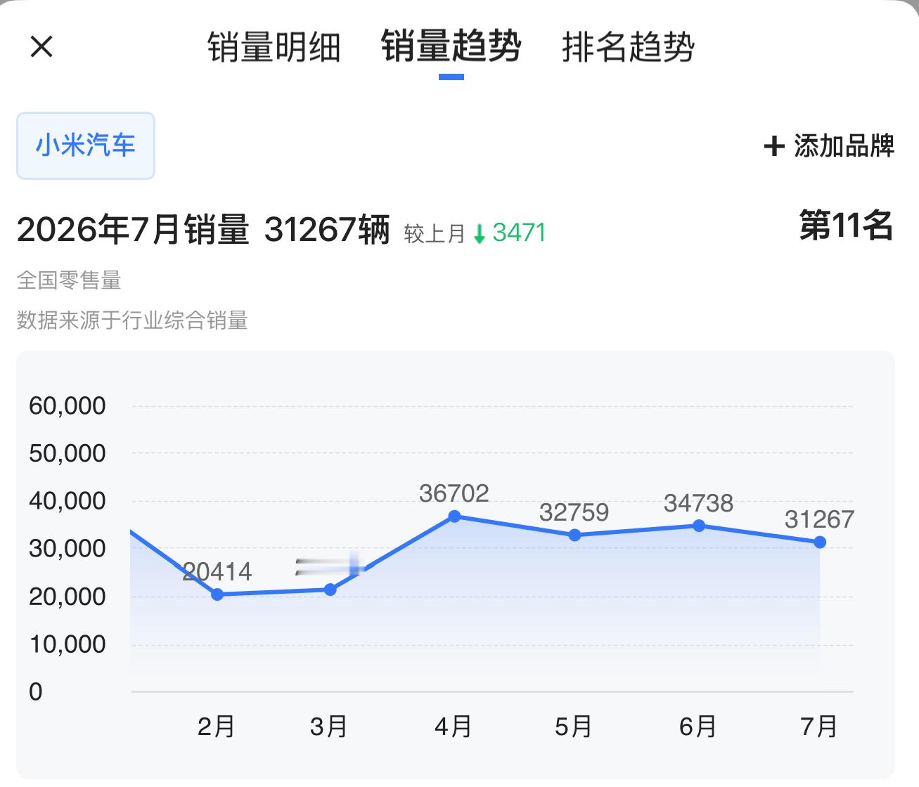Click the 30,000 y-axis label
The width and height of the screenshot is (919, 787).
pyautogui.click(x=68, y=549)
